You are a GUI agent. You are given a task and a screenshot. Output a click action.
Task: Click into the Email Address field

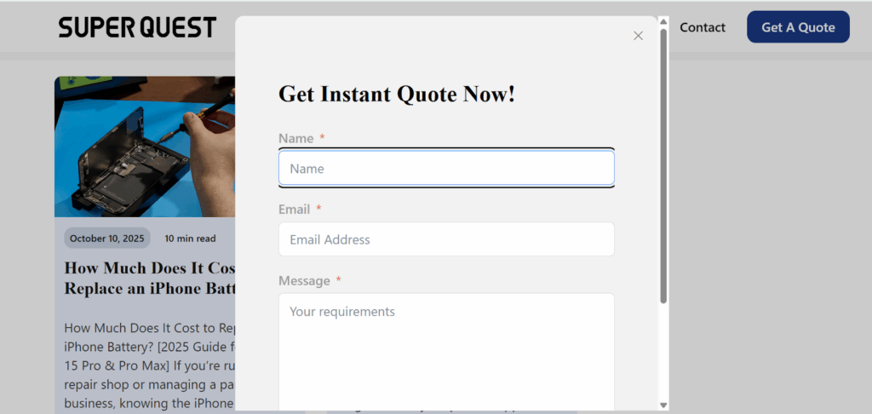(446, 239)
